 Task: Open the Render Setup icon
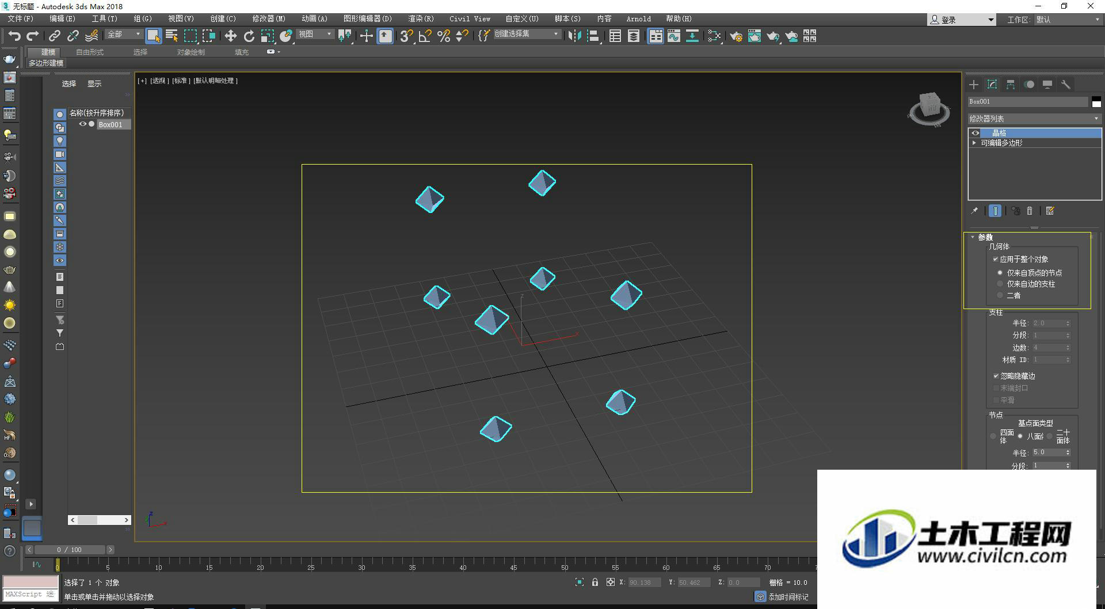tap(736, 36)
